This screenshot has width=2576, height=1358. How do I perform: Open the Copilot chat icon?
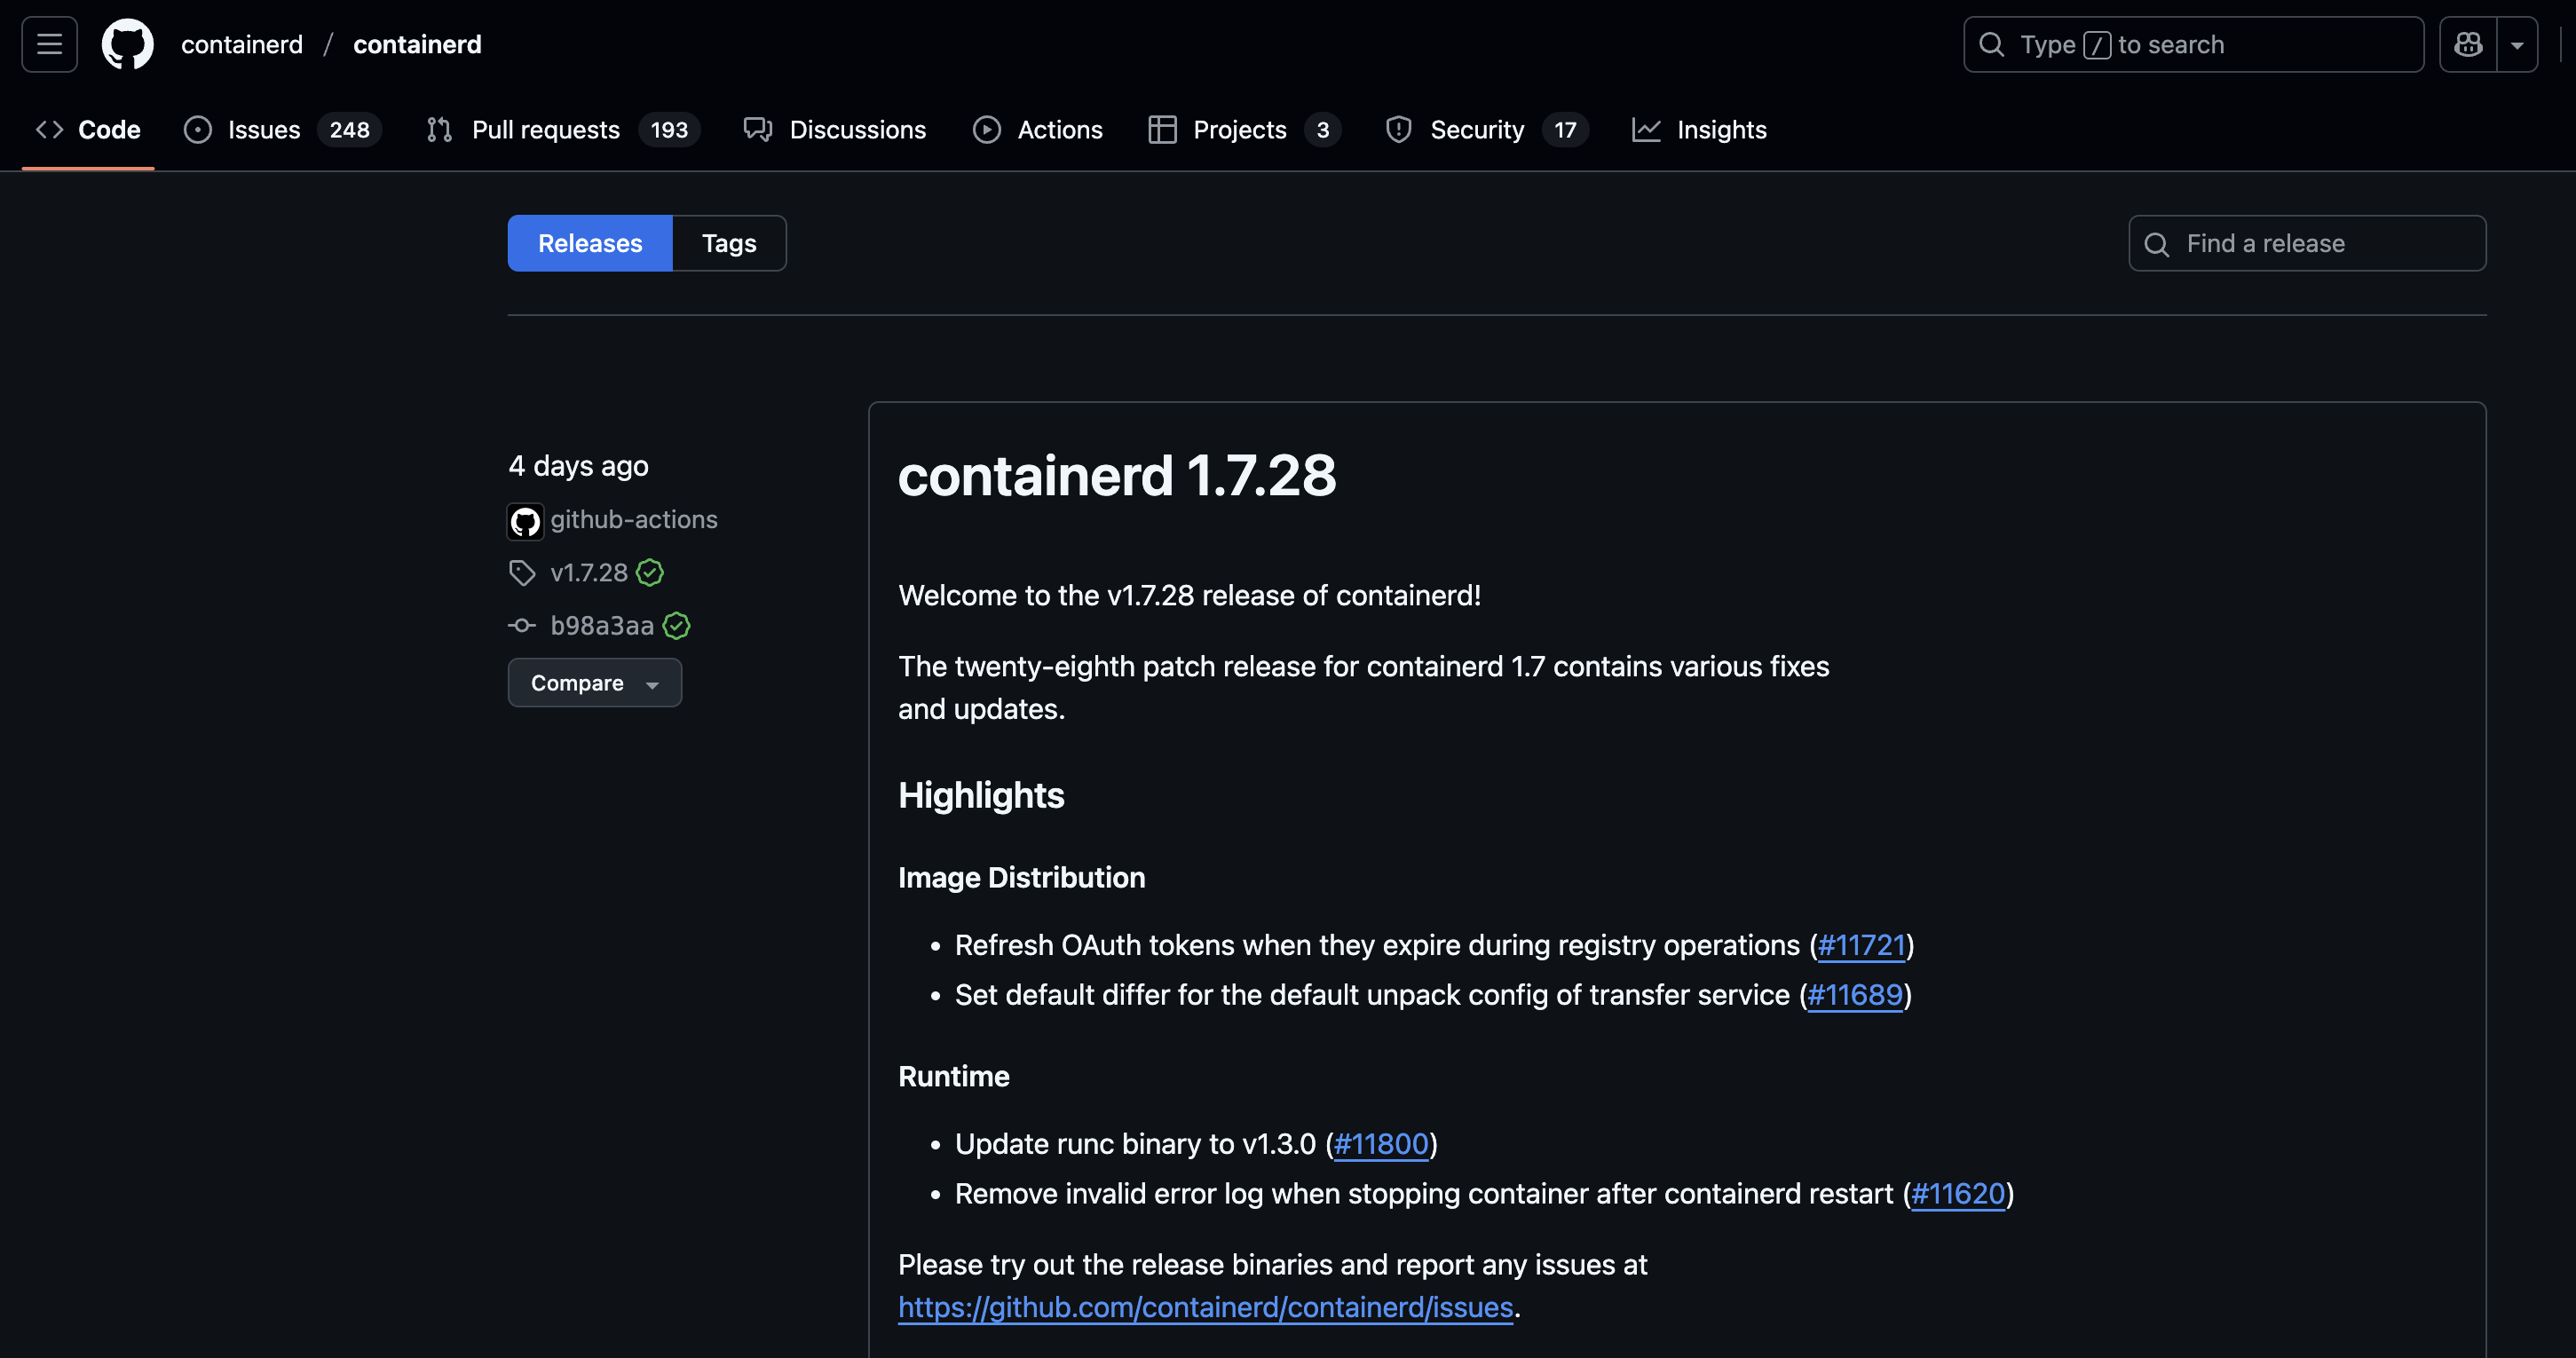point(2467,44)
